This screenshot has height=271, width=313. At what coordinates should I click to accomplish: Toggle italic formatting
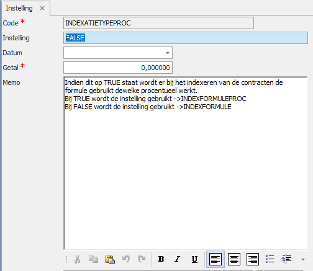coord(177,259)
